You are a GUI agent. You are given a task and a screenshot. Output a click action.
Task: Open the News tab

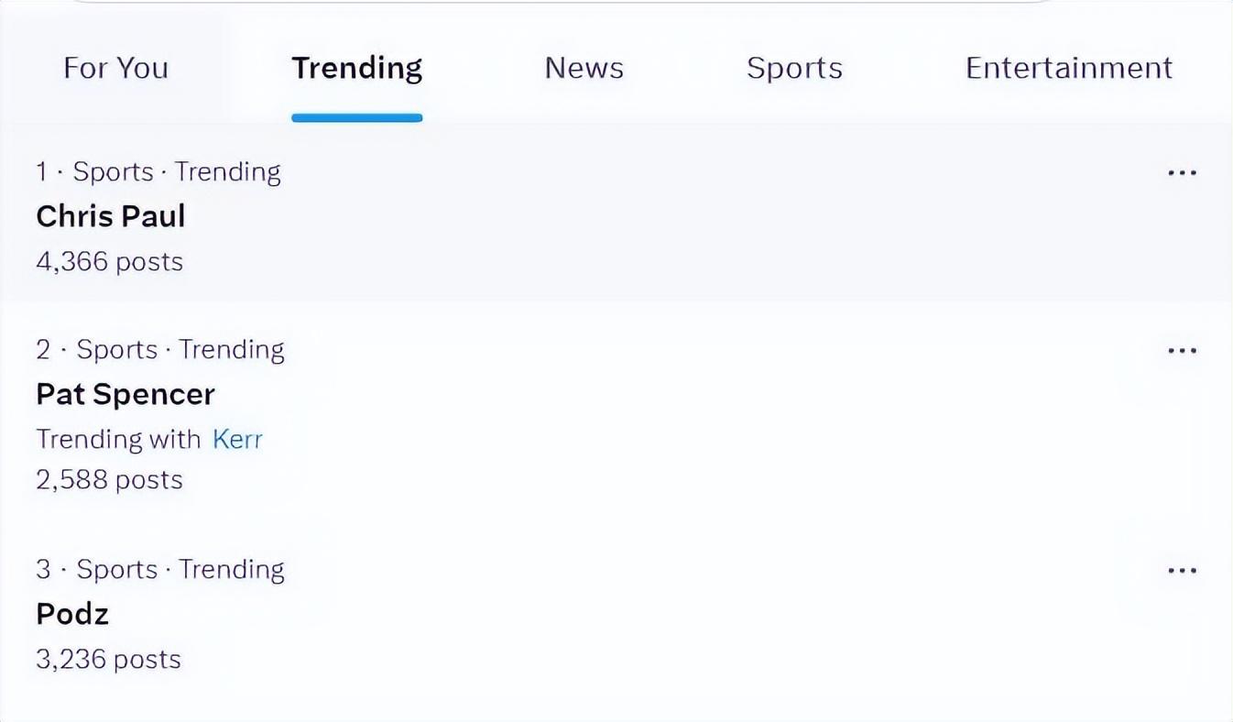(584, 68)
